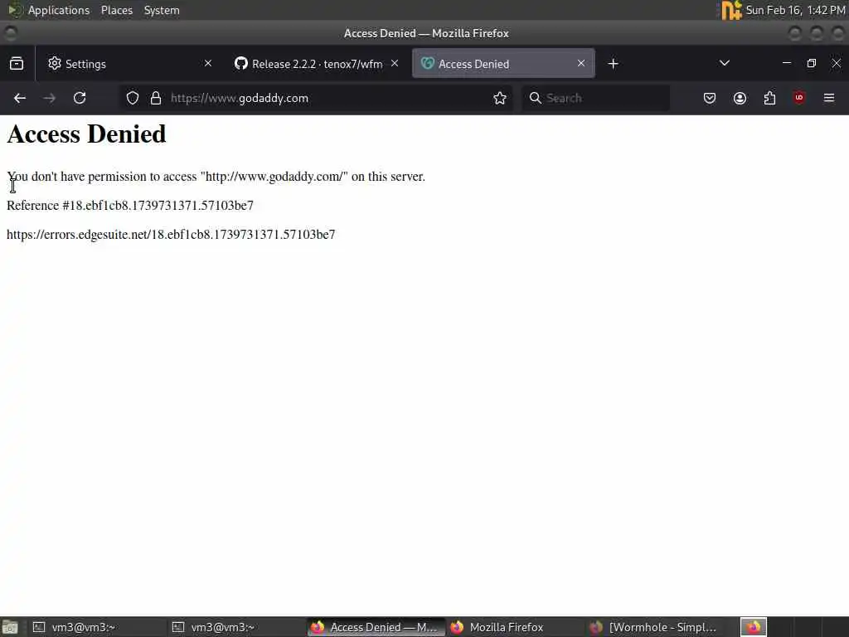Click the Reference #18.ebf1cb8 text line

coord(130,206)
